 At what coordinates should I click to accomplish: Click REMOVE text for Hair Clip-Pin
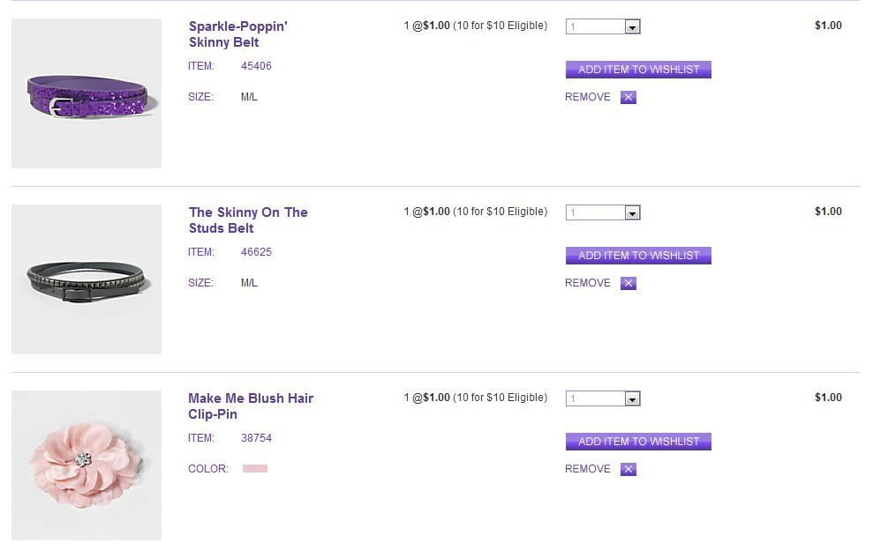click(588, 469)
